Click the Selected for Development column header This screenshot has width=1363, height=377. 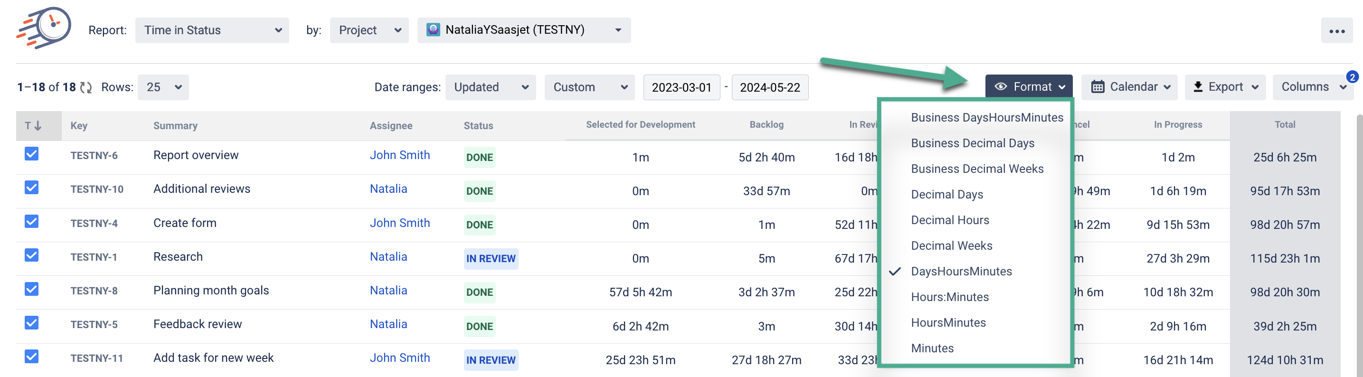[x=640, y=125]
